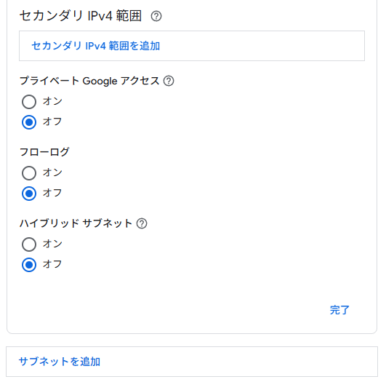Enable ハイブリッド サブネット with オン radio

[29, 244]
